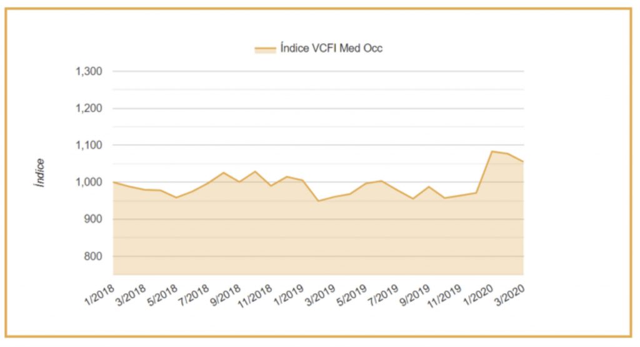Image resolution: width=640 pixels, height=347 pixels.
Task: Click the 1,200 y-axis label
Action: [x=89, y=108]
